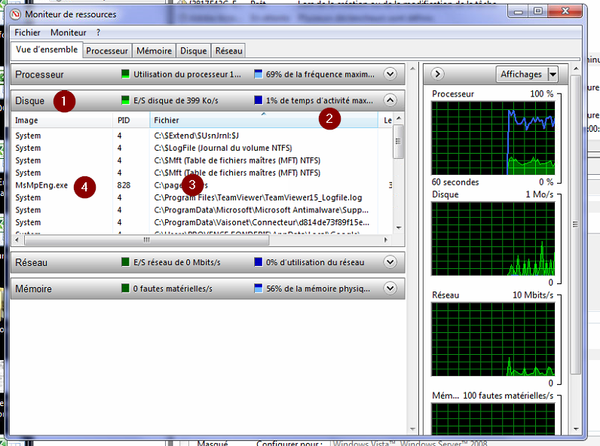Image resolution: width=600 pixels, height=446 pixels.
Task: Click the disk list scroll down arrow
Action: pyautogui.click(x=398, y=228)
